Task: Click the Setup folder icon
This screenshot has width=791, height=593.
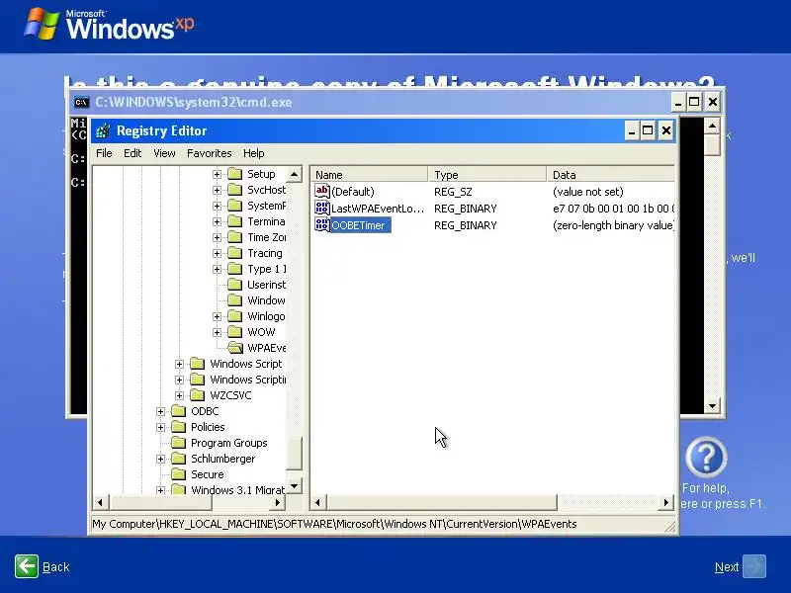Action: pyautogui.click(x=235, y=174)
